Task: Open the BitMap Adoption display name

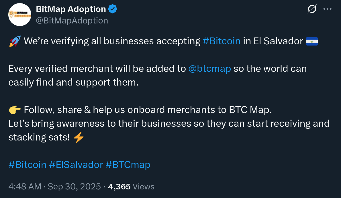Action: tap(71, 9)
